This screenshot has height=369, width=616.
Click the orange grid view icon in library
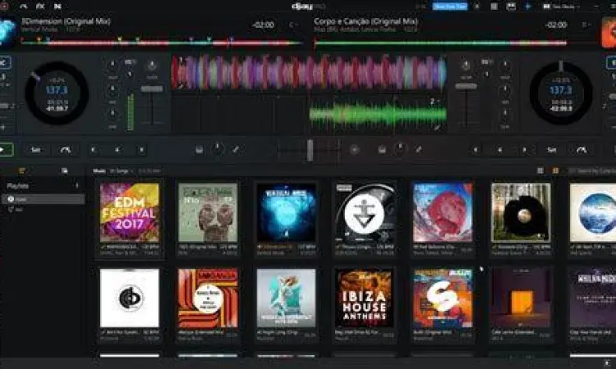[x=556, y=171]
